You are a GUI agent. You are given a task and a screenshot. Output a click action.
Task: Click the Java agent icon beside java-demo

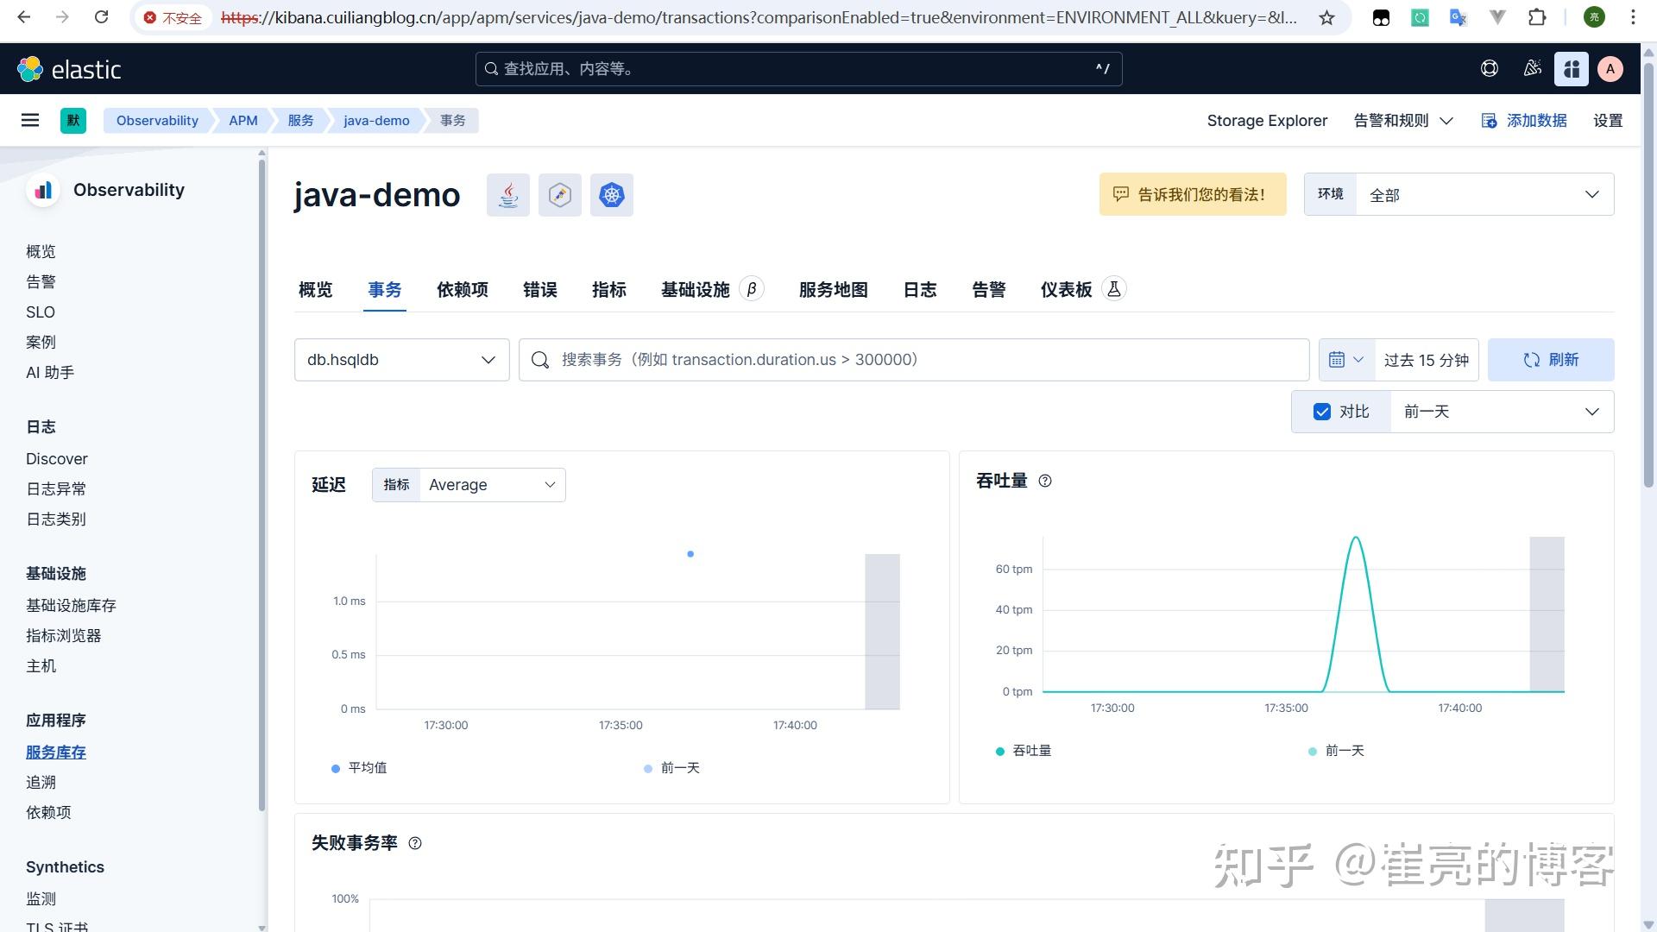coord(507,195)
